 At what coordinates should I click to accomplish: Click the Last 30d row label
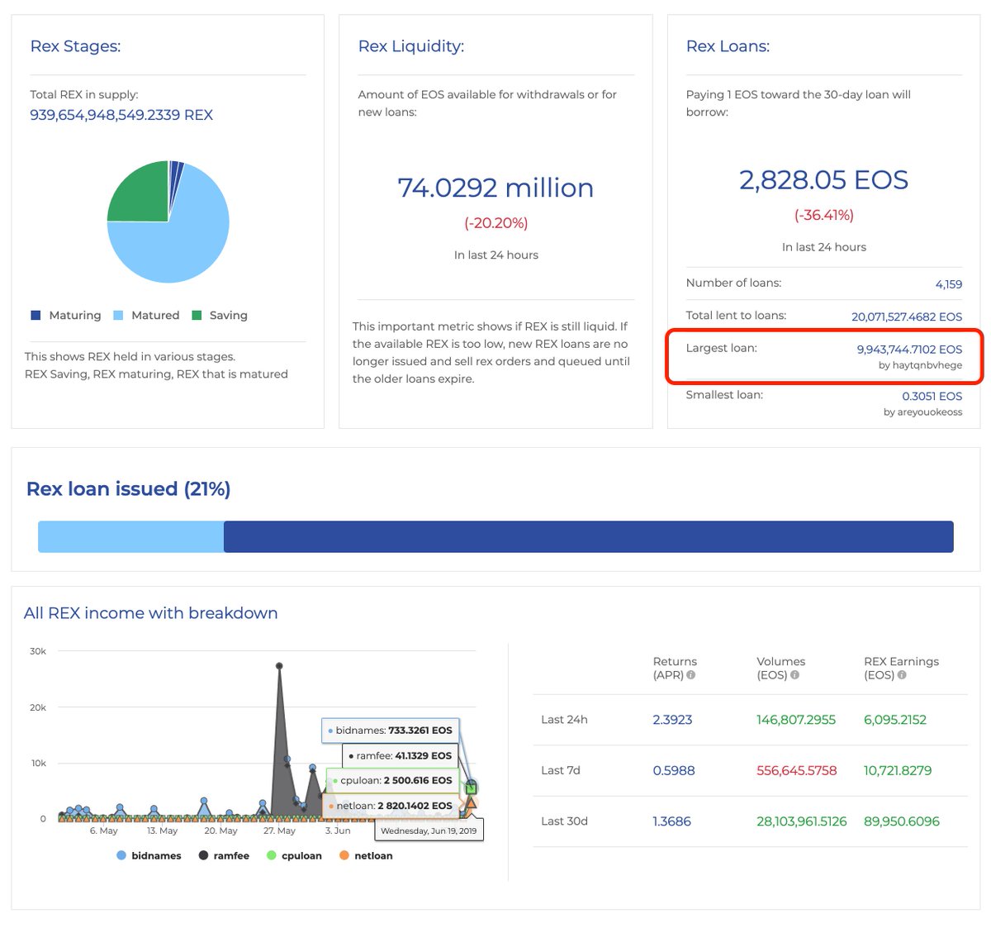[x=564, y=821]
